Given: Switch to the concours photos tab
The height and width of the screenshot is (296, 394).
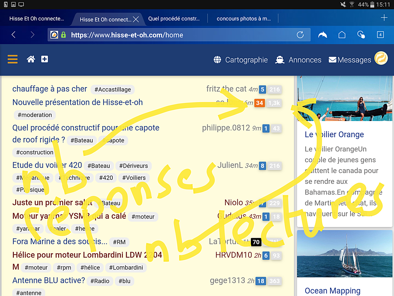Looking at the screenshot, I should (244, 18).
